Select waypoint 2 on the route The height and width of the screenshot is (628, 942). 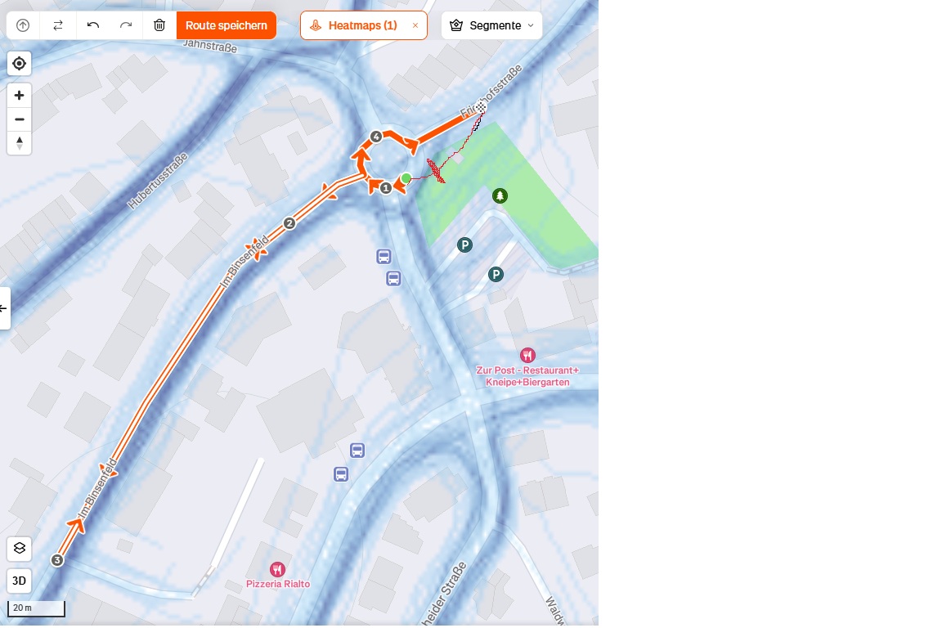click(x=289, y=223)
